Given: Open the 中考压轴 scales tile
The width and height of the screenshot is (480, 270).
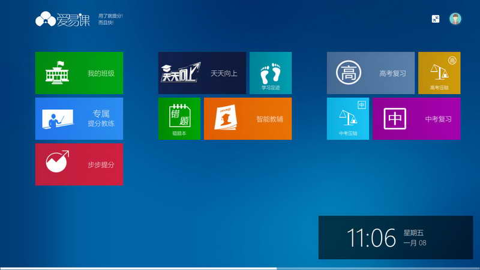Looking at the screenshot, I should pos(348,119).
